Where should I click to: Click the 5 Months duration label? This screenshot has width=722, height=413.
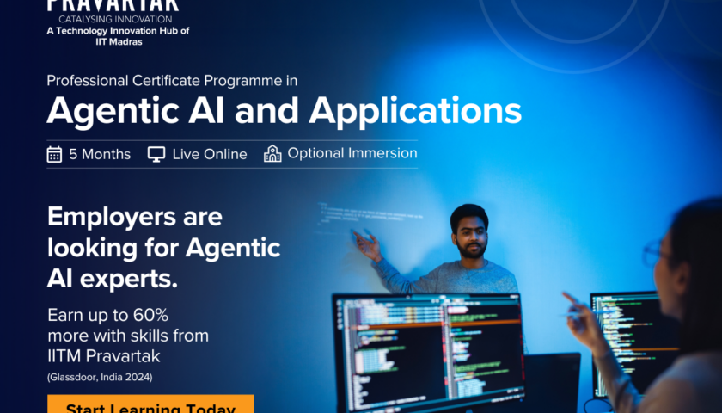(x=100, y=154)
